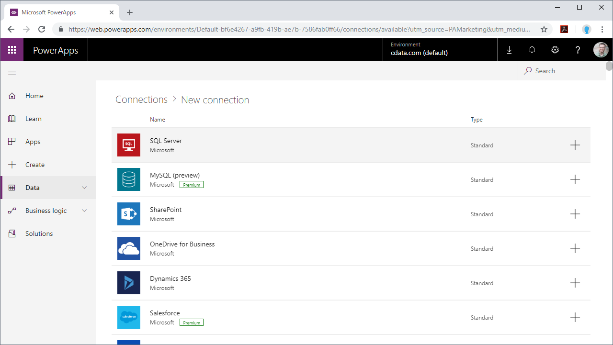Open Learn in sidebar

click(x=48, y=119)
